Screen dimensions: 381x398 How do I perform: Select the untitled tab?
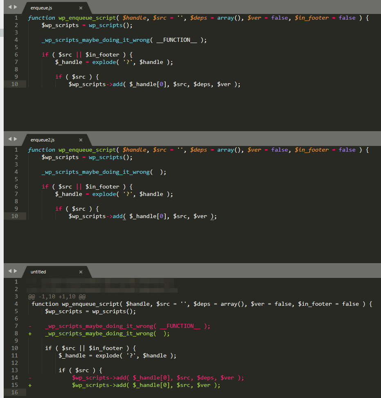(x=38, y=272)
